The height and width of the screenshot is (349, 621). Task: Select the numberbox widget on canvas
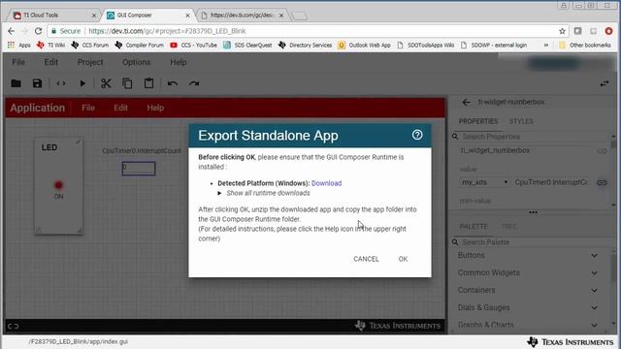[139, 169]
